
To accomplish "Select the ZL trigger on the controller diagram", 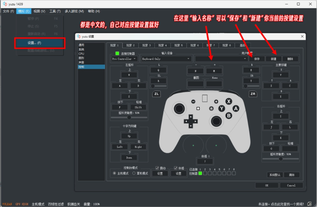I will coord(156,94).
